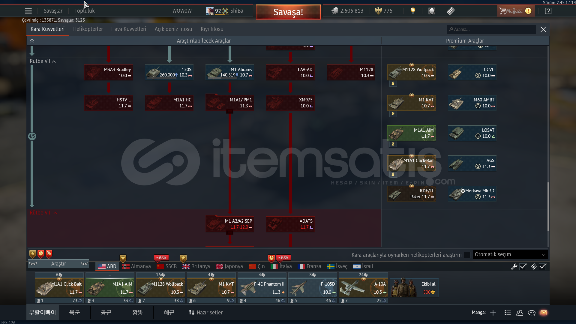The image size is (576, 324).
Task: Select ABD nation
Action: pos(107,266)
